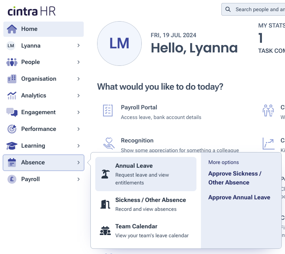Screen dimensions: 285x254
Task: Open Annual Leave from Absence menu
Action: (x=145, y=174)
